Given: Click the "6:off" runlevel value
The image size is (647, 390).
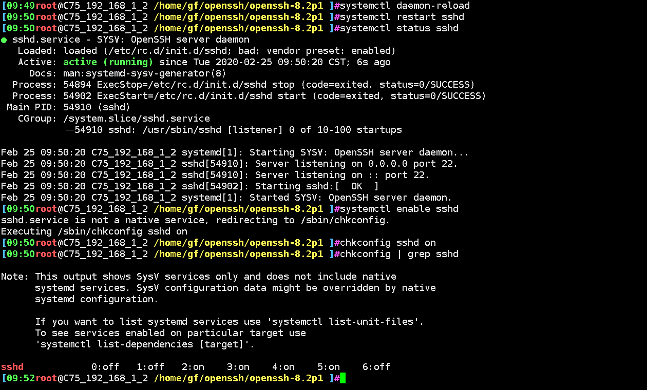Looking at the screenshot, I should click(376, 367).
